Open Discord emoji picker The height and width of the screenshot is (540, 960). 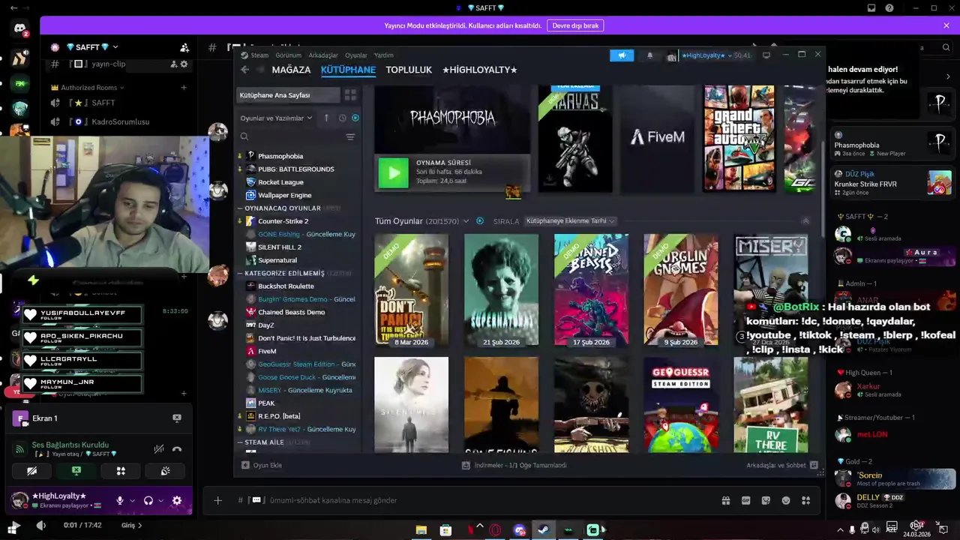coord(786,500)
